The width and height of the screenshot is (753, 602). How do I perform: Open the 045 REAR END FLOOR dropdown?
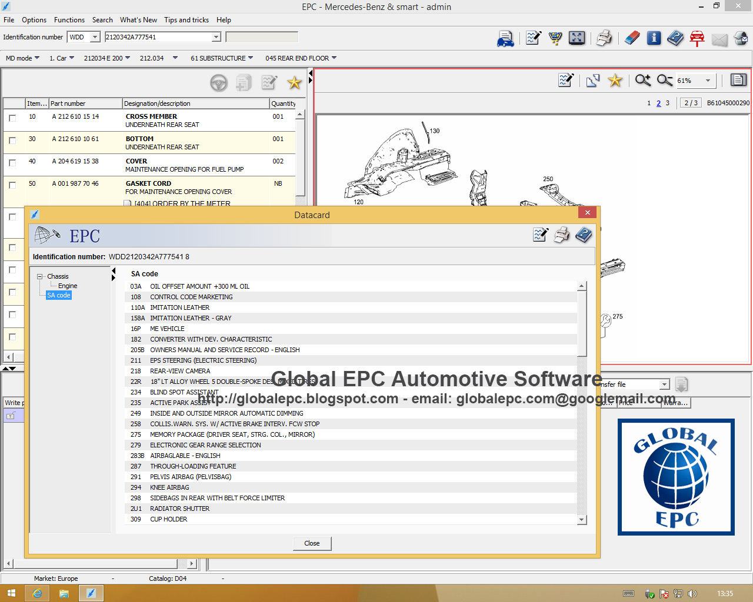point(301,58)
